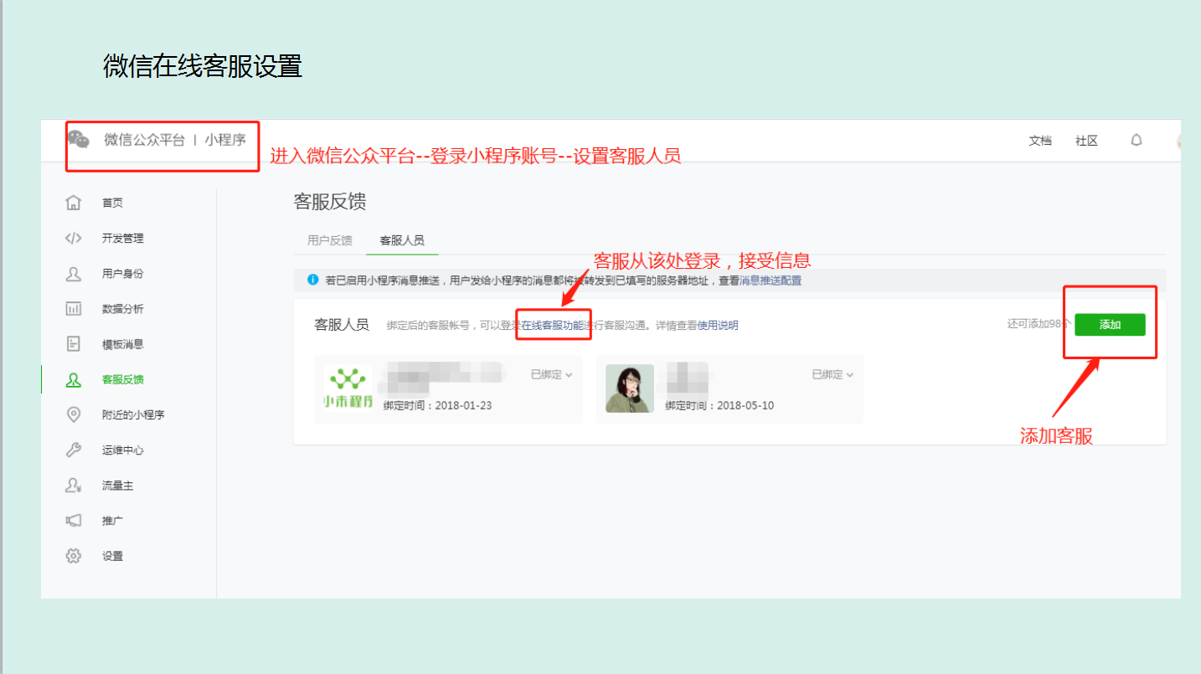Click the document icon for 模板消息
1201x674 pixels.
[74, 344]
